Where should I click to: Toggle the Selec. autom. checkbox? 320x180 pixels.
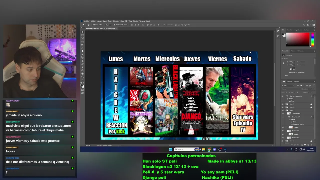(x=94, y=25)
